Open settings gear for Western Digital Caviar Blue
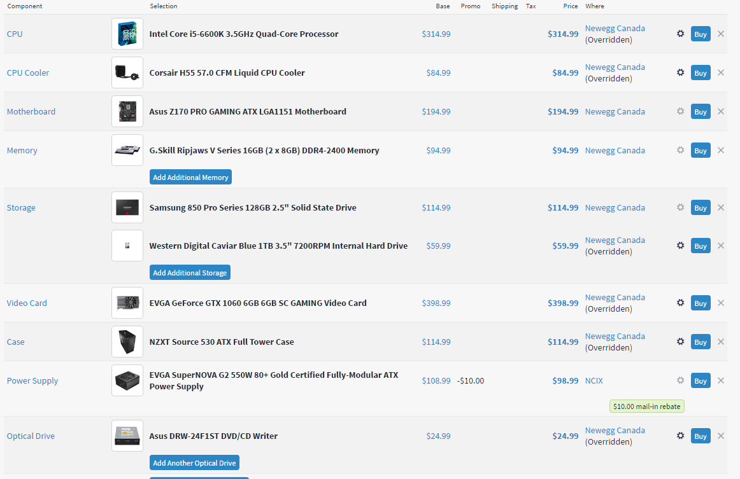740x479 pixels. [x=680, y=245]
